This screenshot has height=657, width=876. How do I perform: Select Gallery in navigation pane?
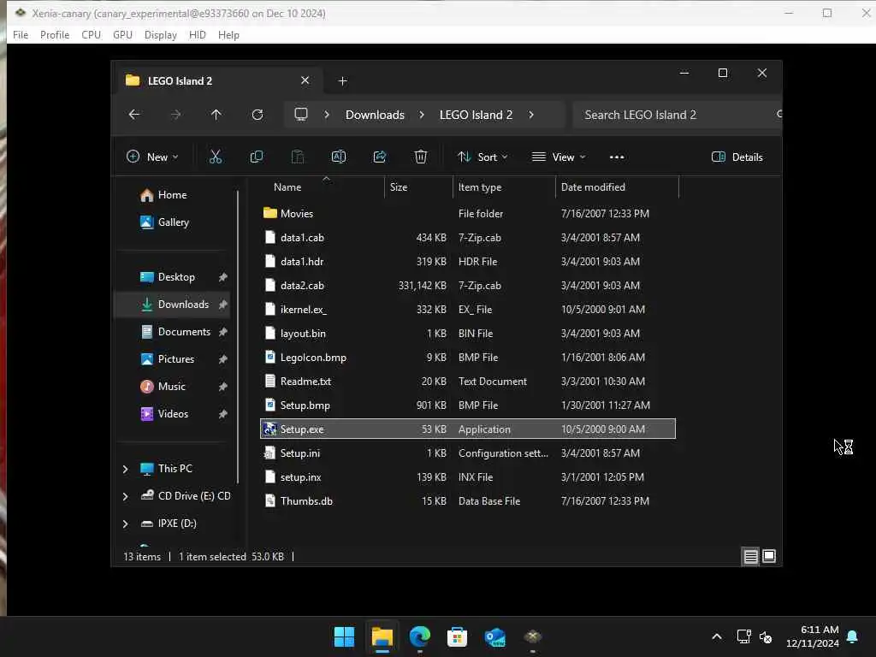tap(173, 222)
